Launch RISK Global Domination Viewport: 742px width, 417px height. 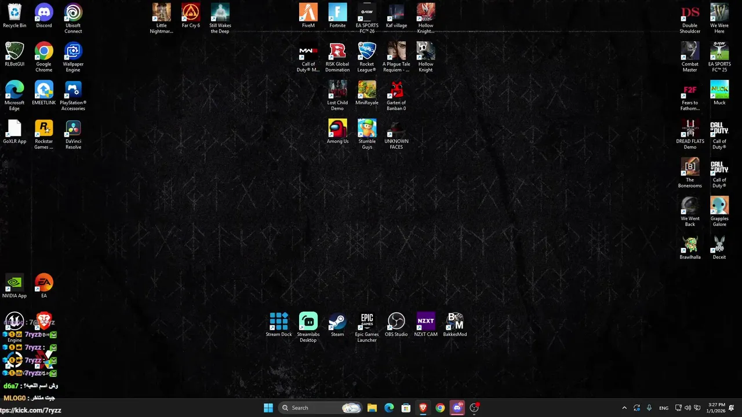337,57
